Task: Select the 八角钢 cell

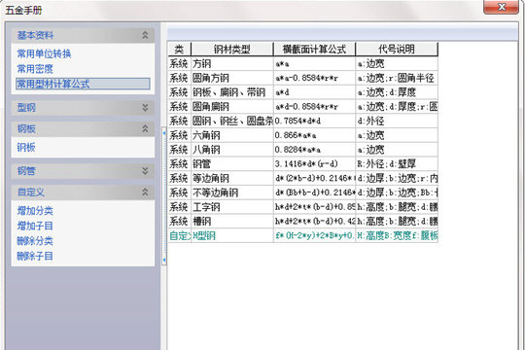Action: [x=232, y=150]
